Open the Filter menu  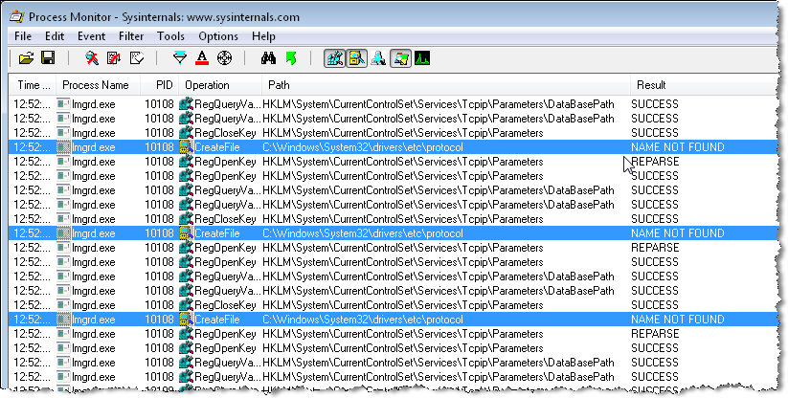(x=129, y=36)
